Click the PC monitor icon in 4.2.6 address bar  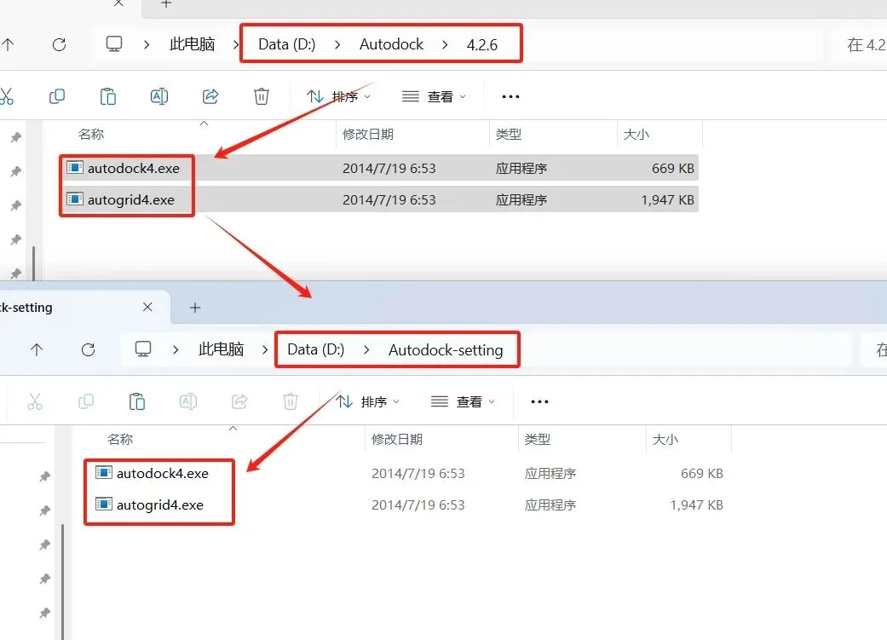click(x=114, y=44)
